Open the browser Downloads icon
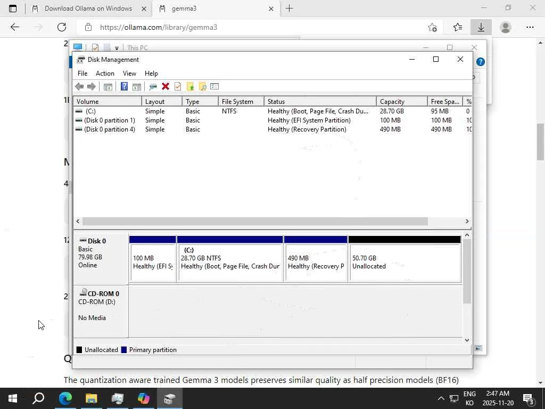 tap(481, 27)
